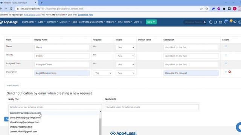Expand the Dashboards menu

(29, 22)
